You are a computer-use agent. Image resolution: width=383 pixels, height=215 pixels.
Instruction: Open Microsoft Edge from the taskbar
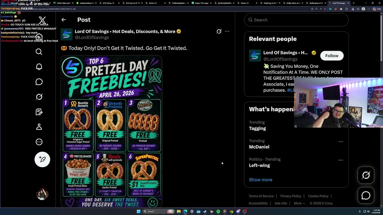coord(185,211)
